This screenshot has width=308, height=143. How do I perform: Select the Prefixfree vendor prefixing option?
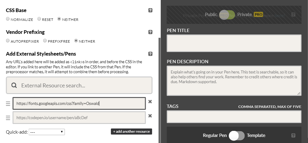pos(45,41)
